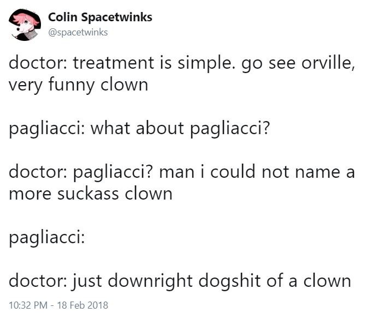Click the word 'dogshit' in tweet

click(229, 281)
